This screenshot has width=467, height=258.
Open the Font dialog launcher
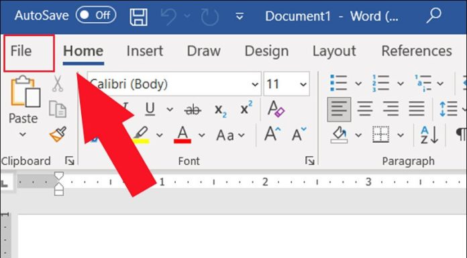(310, 161)
